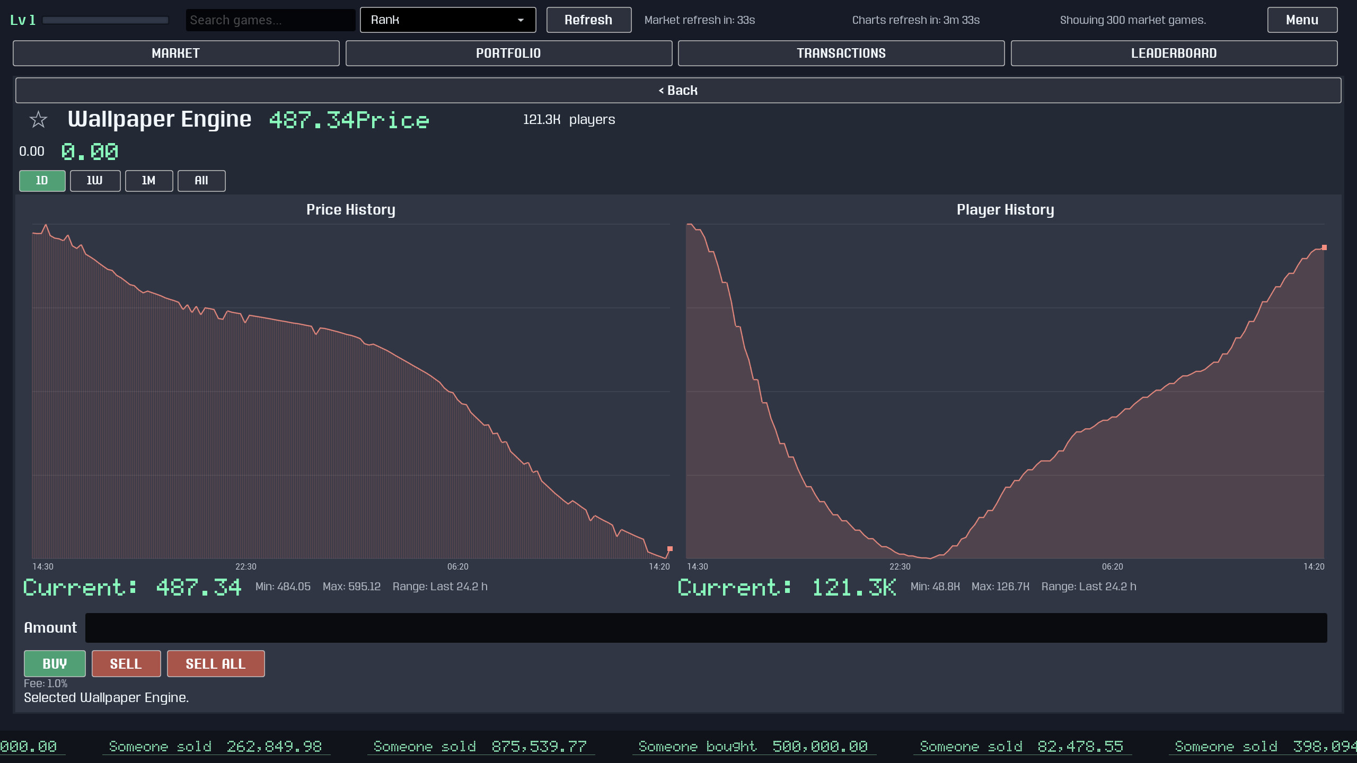Click the 'Range: Last 24.2 h' under Player History
Viewport: 1357px width, 763px height.
(1089, 587)
